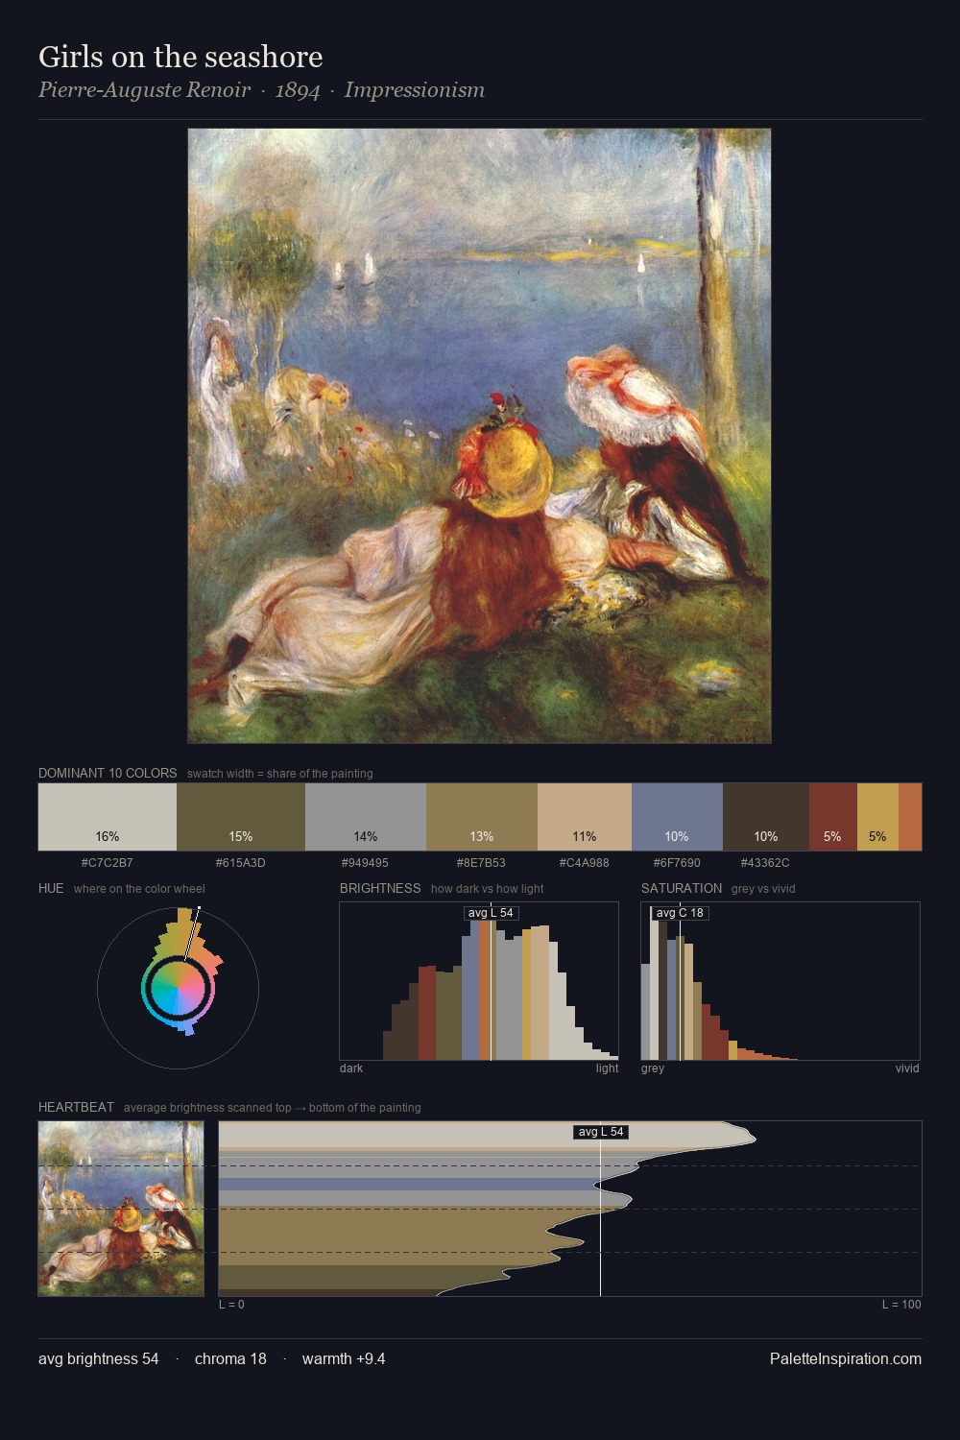Viewport: 960px width, 1440px height.
Task: Click the 'light' axis label
Action: pyautogui.click(x=607, y=1068)
